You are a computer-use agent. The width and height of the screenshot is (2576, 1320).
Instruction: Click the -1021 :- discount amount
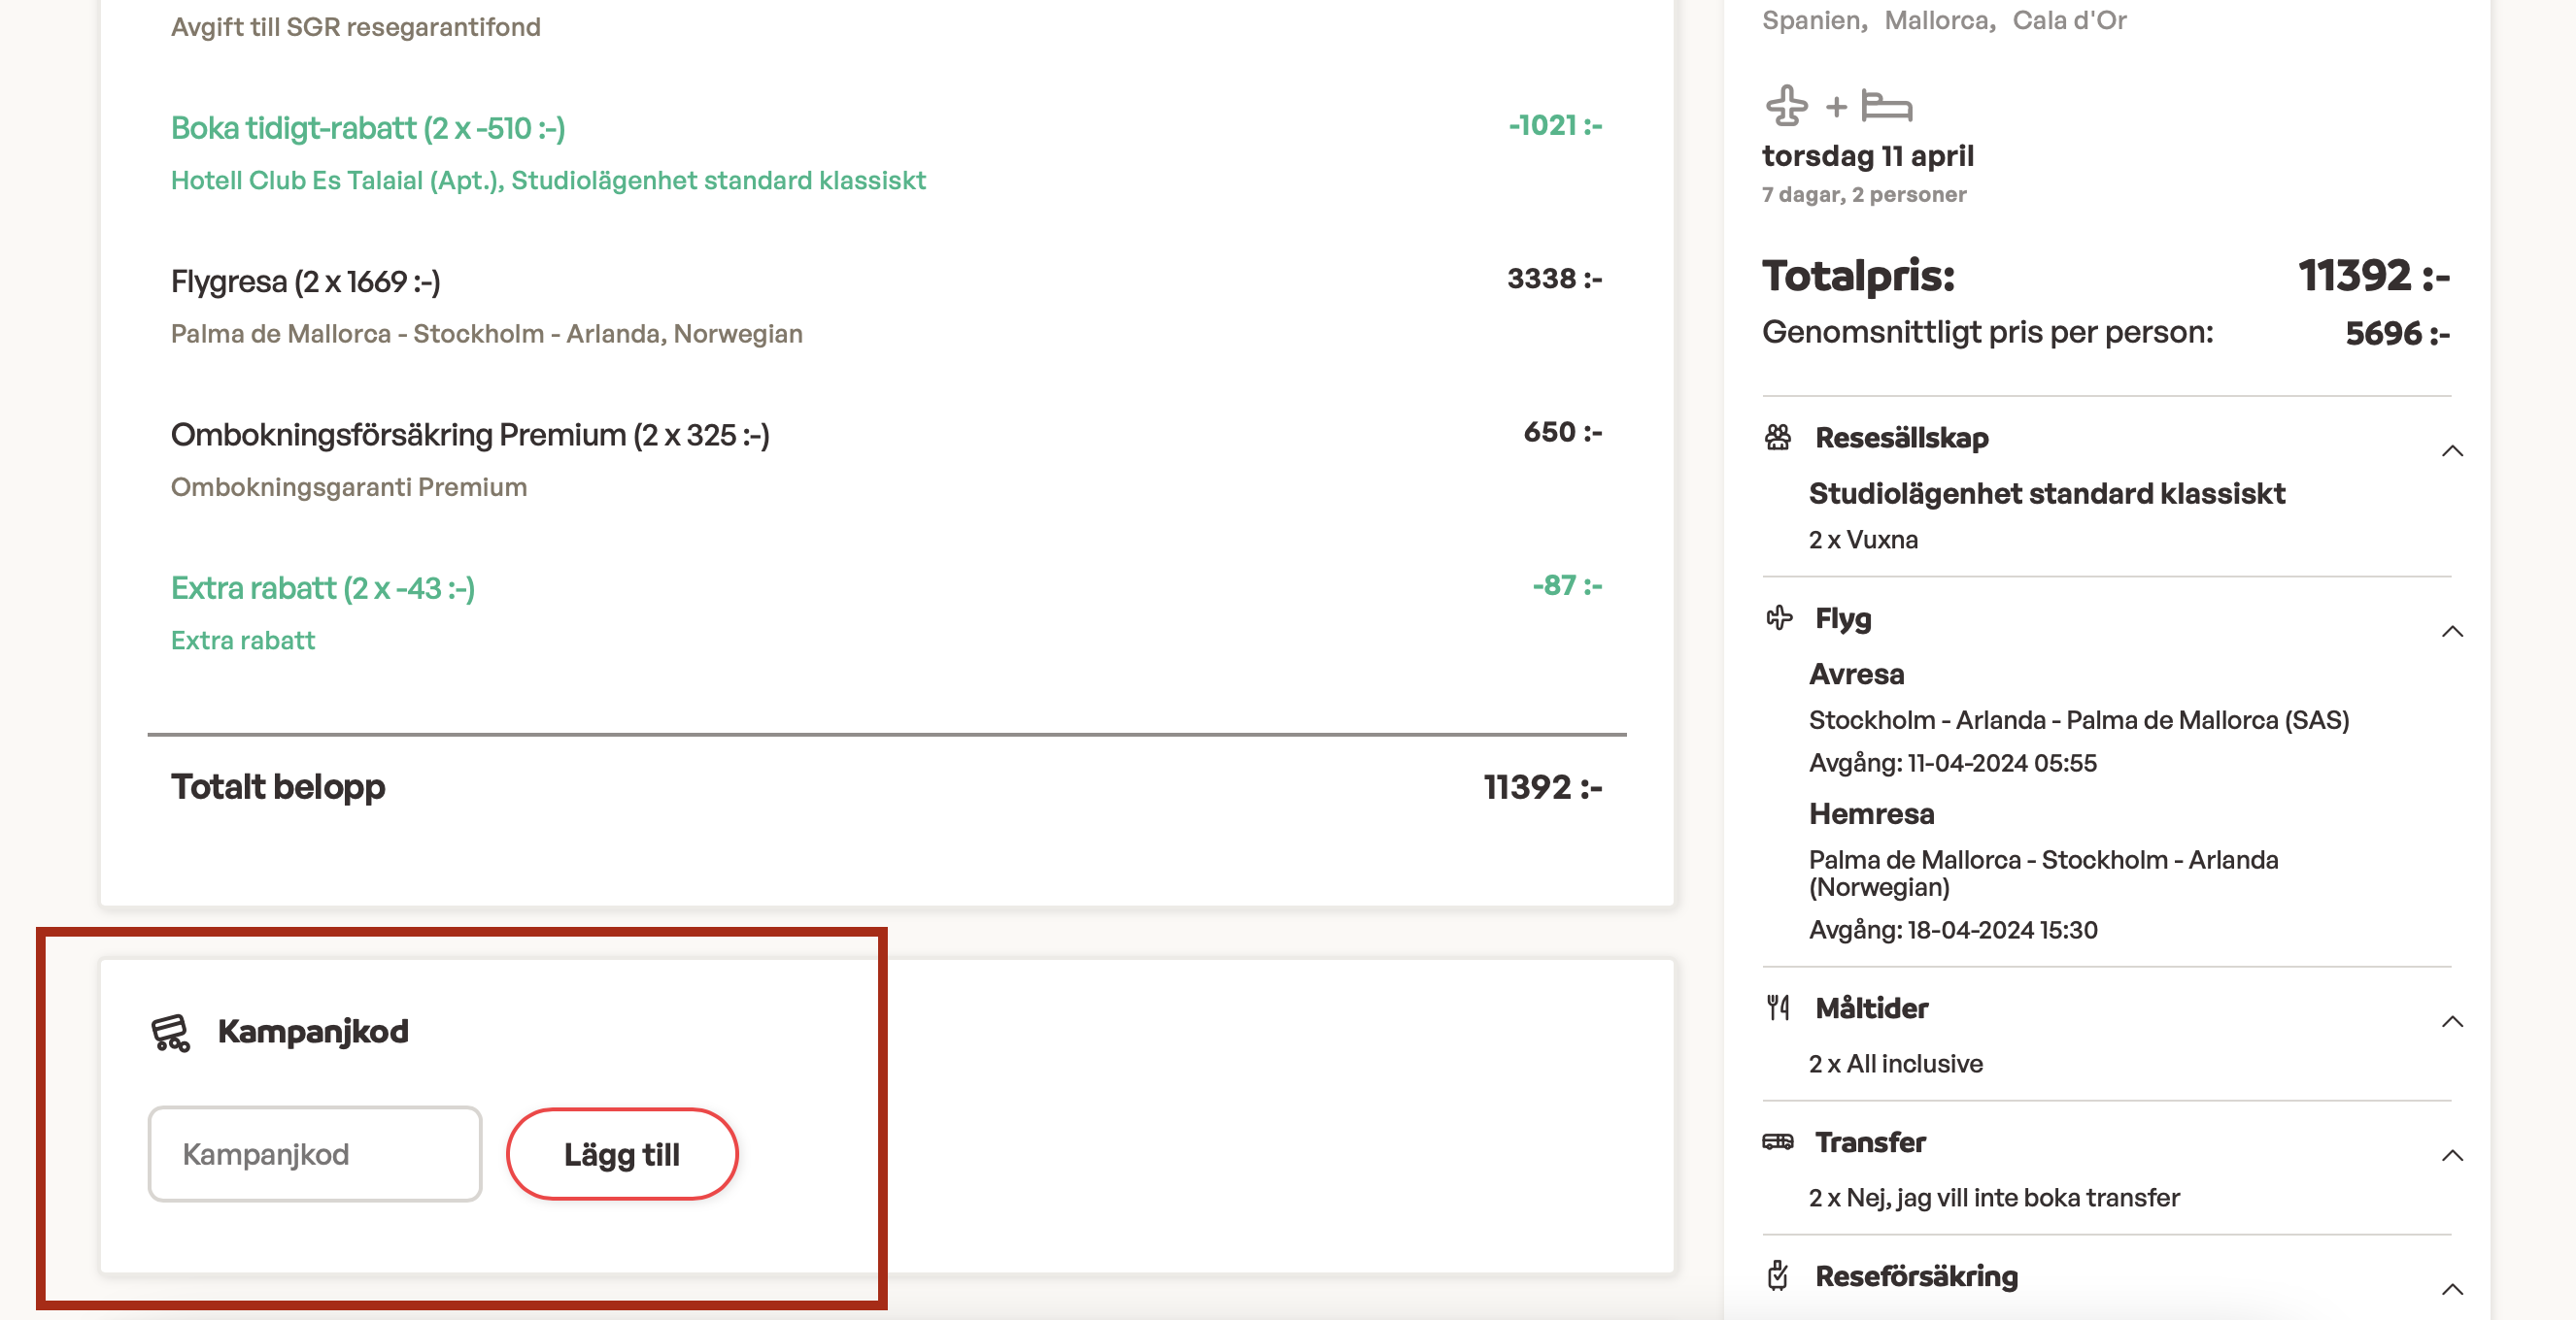[1555, 126]
